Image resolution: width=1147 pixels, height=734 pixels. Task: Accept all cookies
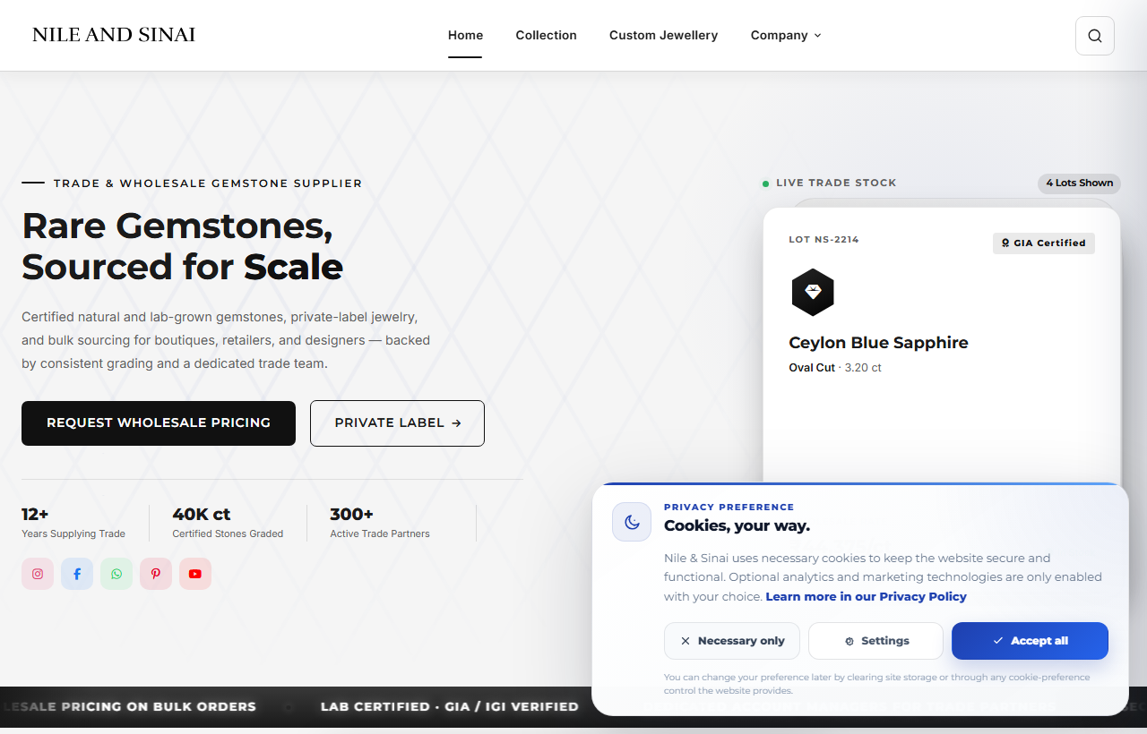1030,641
